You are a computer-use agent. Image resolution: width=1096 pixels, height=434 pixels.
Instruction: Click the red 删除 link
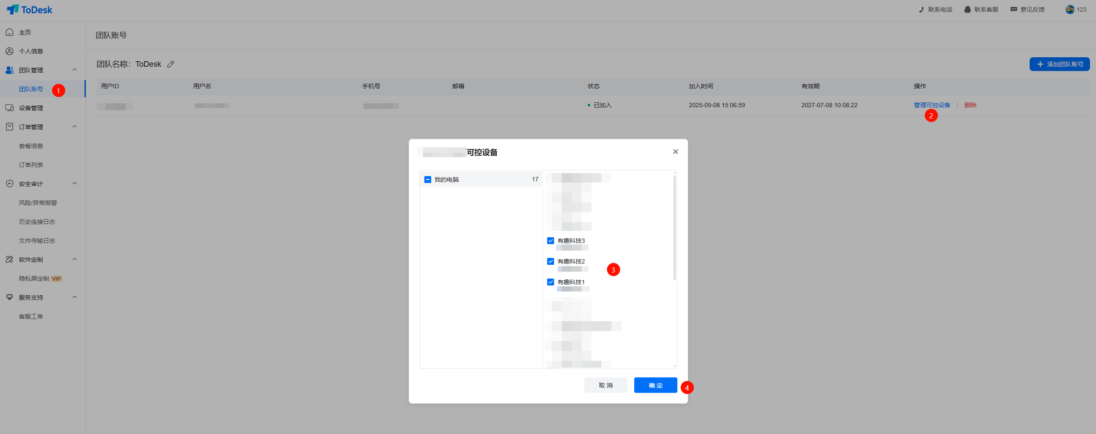click(x=970, y=105)
